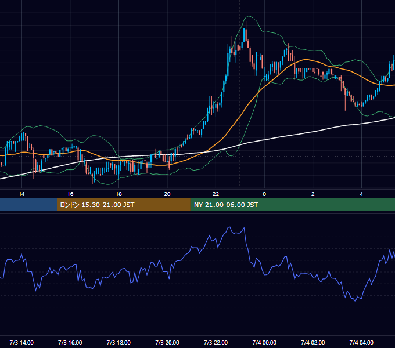395x348 pixels.
Task: Click hour label 16 on price chart axis
Action: pyautogui.click(x=70, y=194)
